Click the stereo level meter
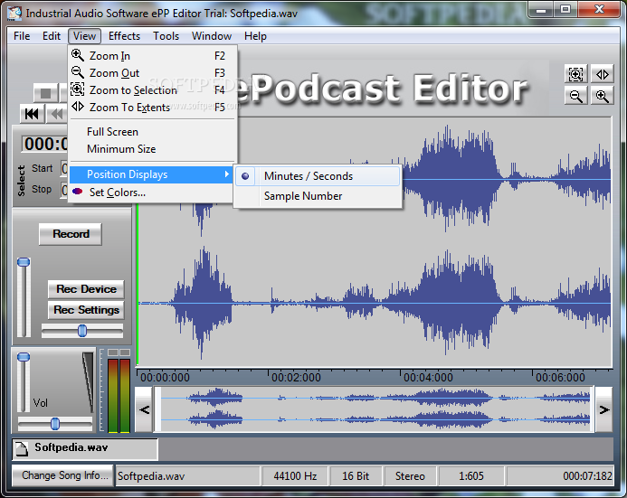Image resolution: width=627 pixels, height=498 pixels. (119, 391)
